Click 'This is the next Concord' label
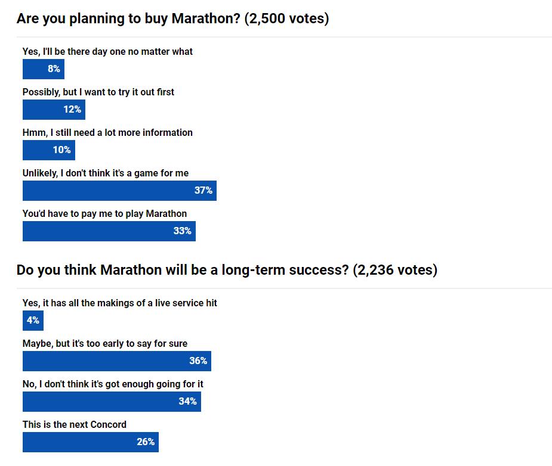This screenshot has height=466, width=552. [74, 425]
